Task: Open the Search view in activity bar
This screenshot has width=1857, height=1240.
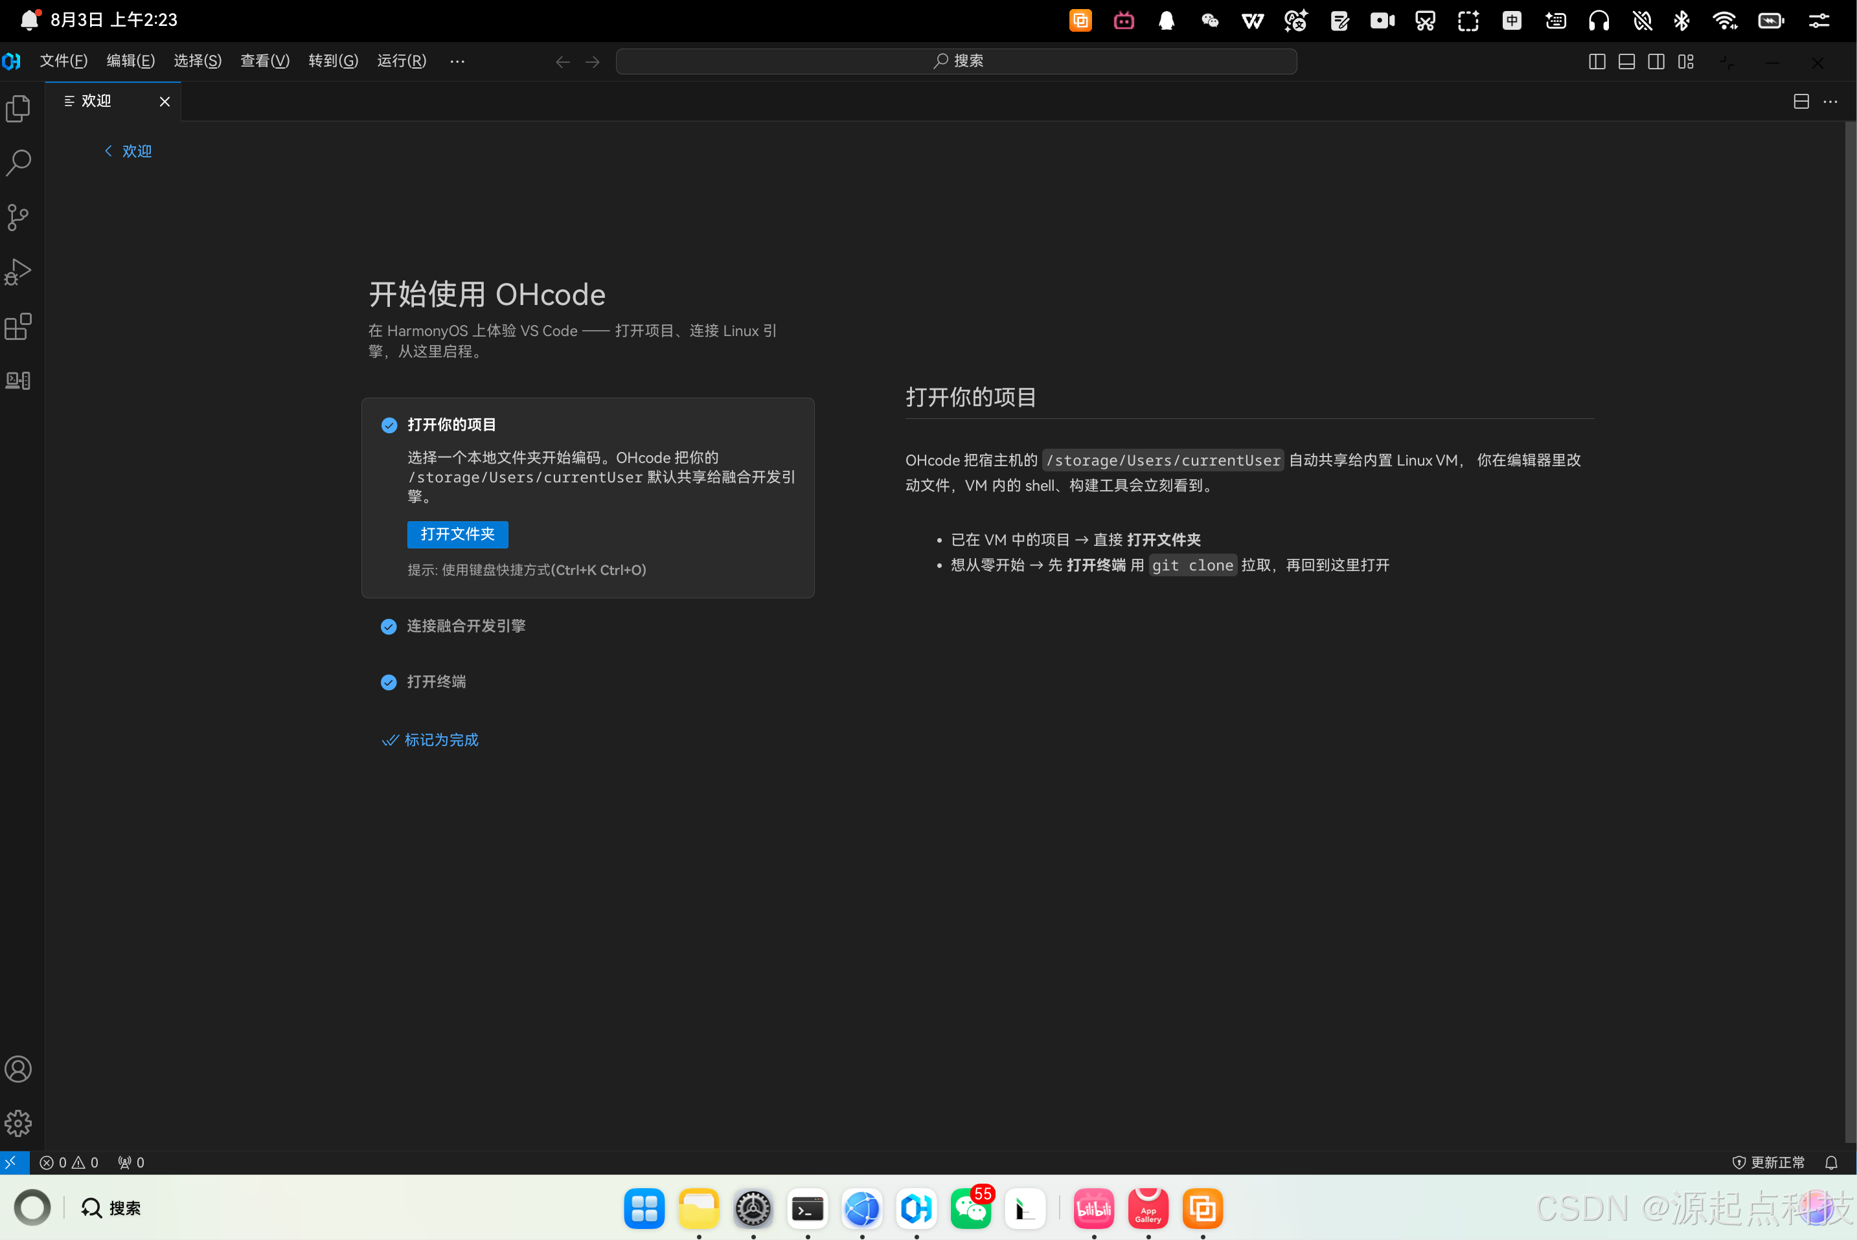Action: (18, 163)
